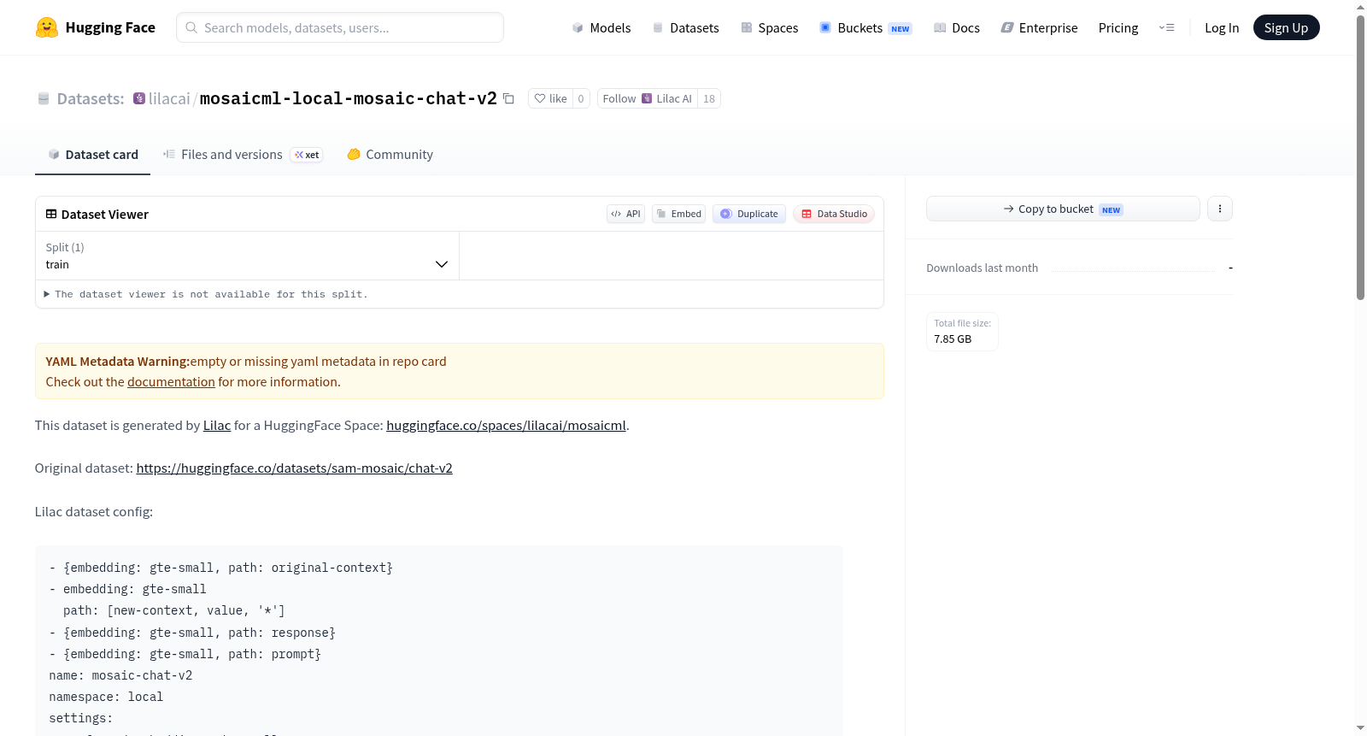The height and width of the screenshot is (736, 1367).
Task: Open the Community tab
Action: (390, 155)
